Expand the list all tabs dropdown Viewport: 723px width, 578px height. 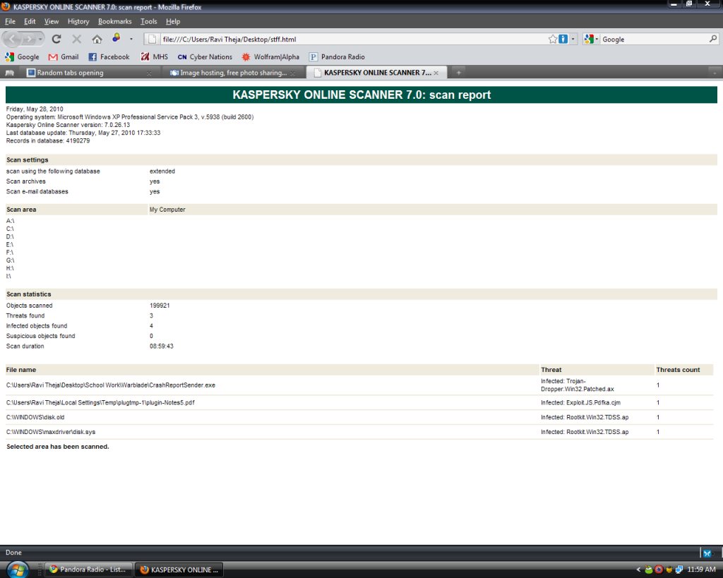point(715,73)
